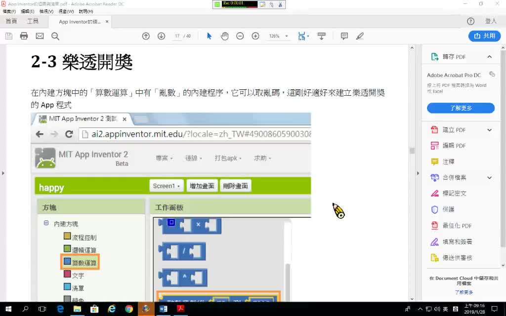Collapse the Export PDF section chevron
The image size is (506, 316).
pos(489,57)
